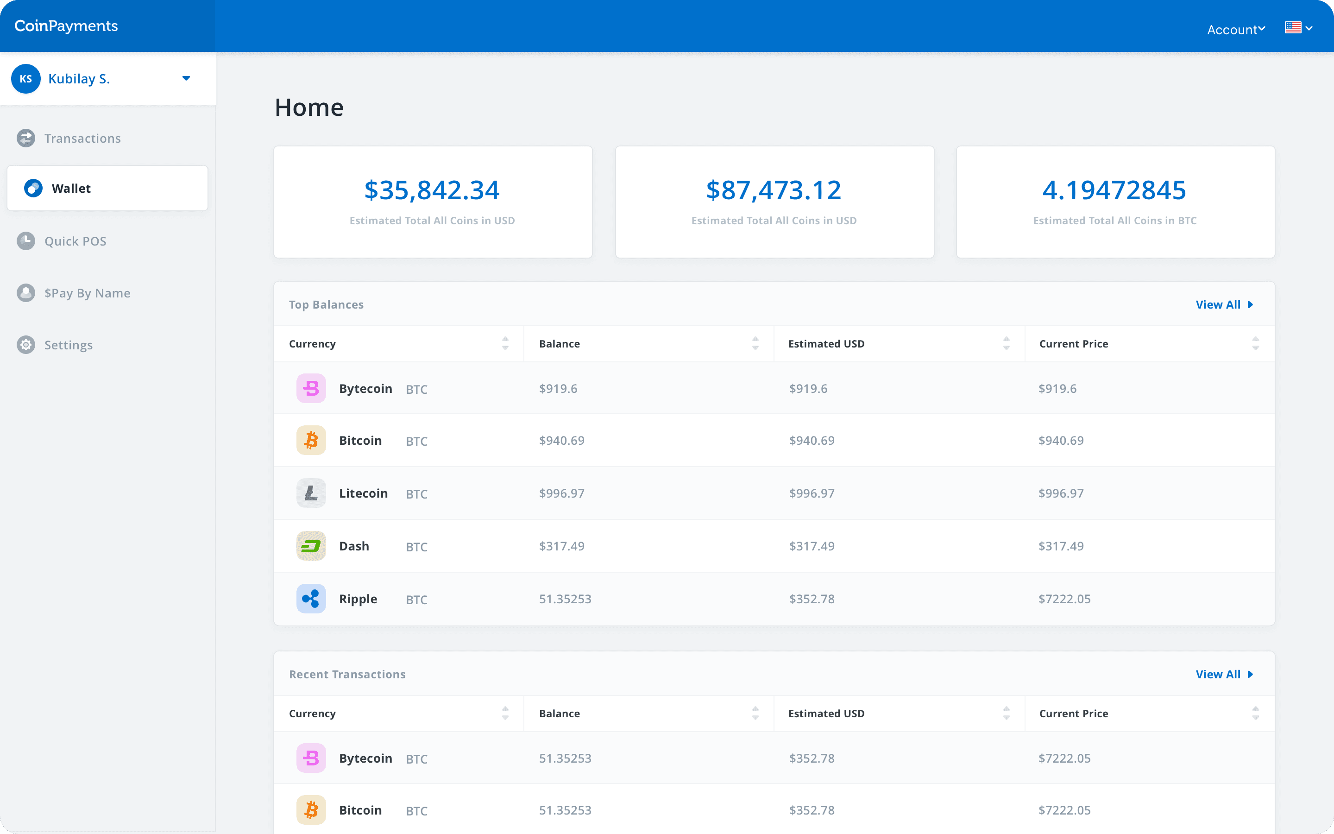
Task: Sort Recent Transactions by Current Price column
Action: pos(1255,713)
